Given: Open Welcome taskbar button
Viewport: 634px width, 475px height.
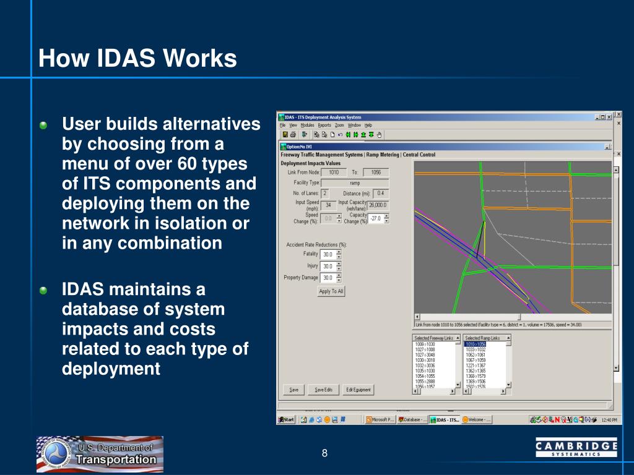Looking at the screenshot, I should [477, 420].
